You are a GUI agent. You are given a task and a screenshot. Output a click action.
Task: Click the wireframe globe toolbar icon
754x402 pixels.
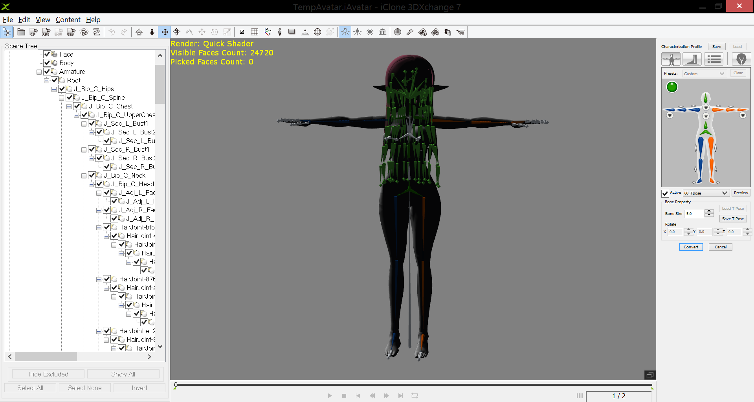tap(317, 32)
